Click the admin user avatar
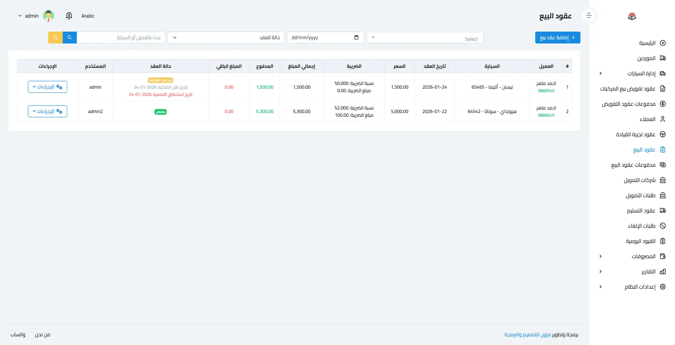Screen dimensions: 675x345 point(48,16)
